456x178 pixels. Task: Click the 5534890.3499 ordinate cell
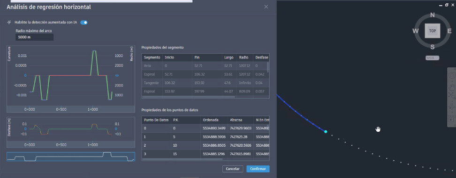pyautogui.click(x=214, y=128)
